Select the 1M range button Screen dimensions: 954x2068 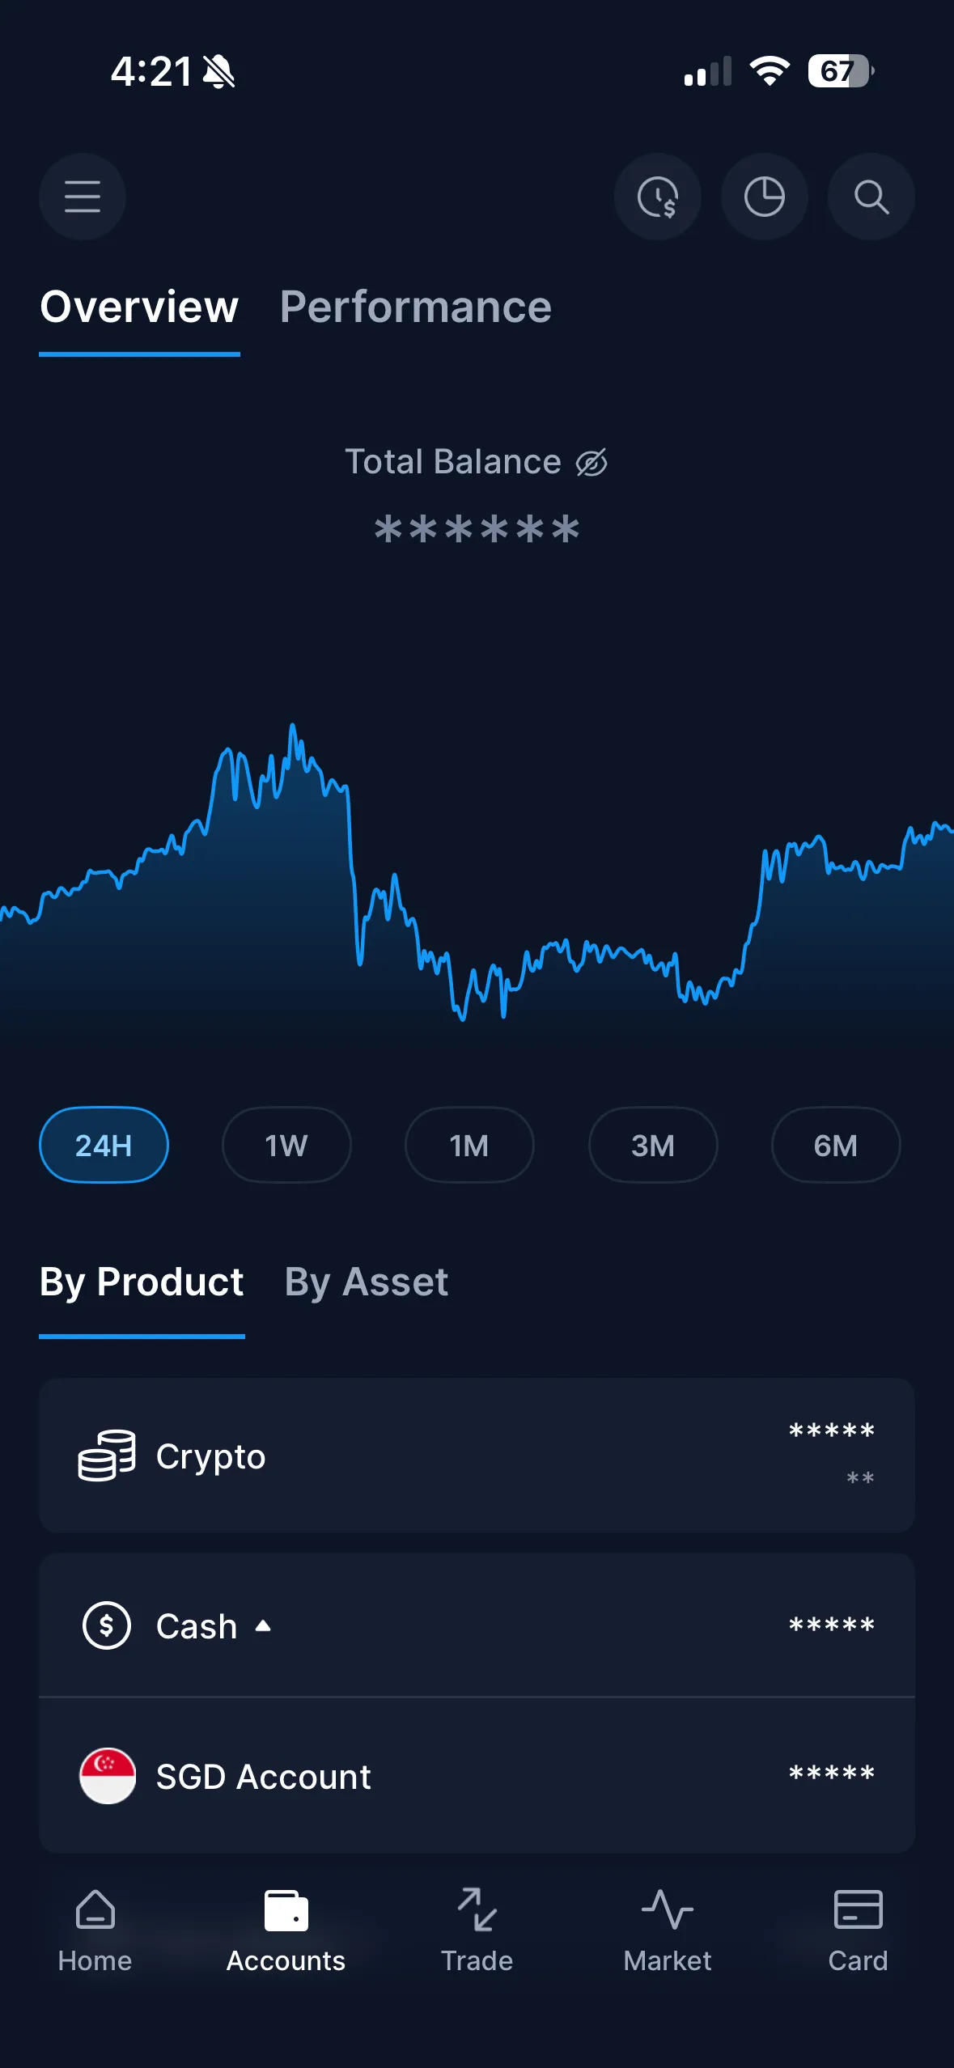(x=469, y=1145)
